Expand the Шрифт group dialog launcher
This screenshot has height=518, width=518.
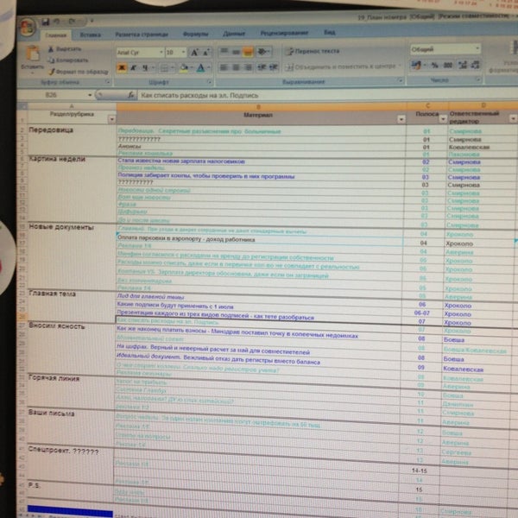pos(210,82)
